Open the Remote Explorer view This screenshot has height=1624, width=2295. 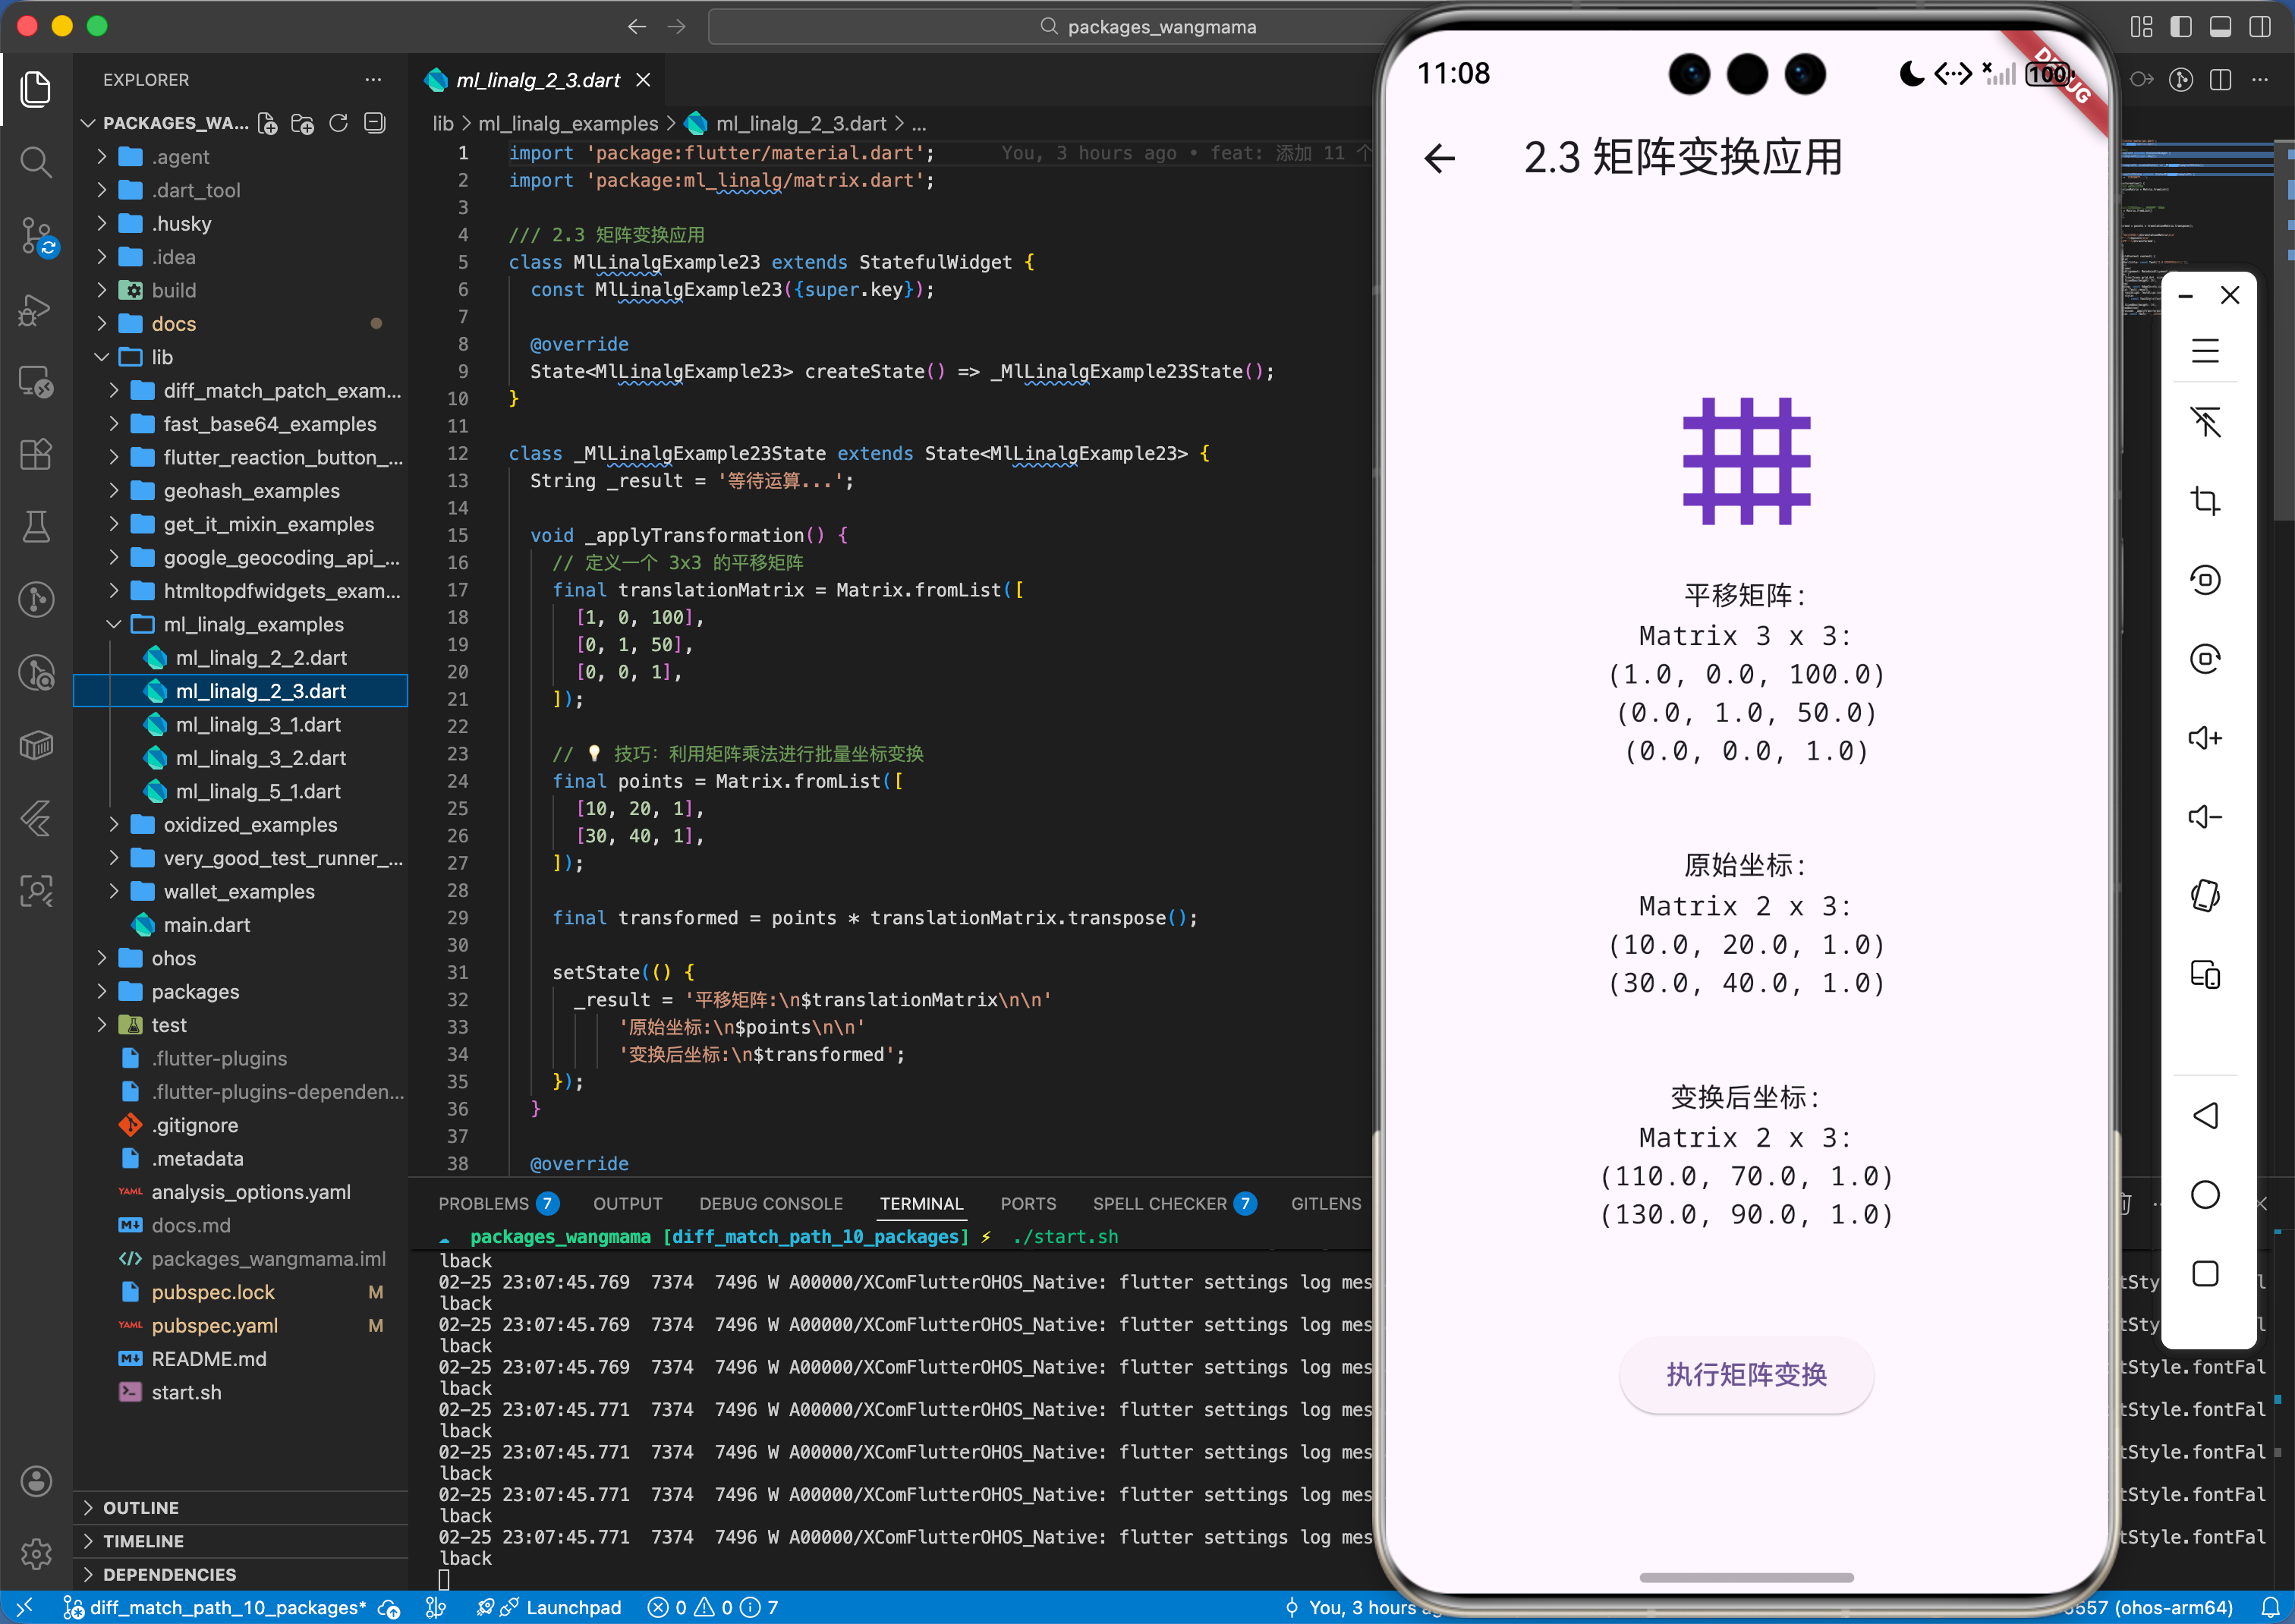click(x=36, y=382)
